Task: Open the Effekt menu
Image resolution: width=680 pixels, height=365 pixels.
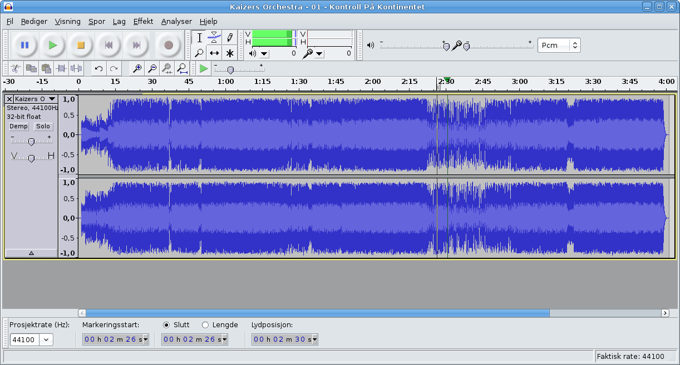Action: (143, 22)
